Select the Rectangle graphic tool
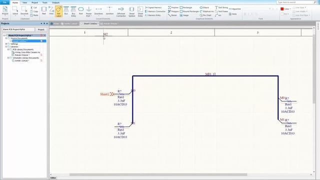Screen dimensions: 320x180 [186, 7]
